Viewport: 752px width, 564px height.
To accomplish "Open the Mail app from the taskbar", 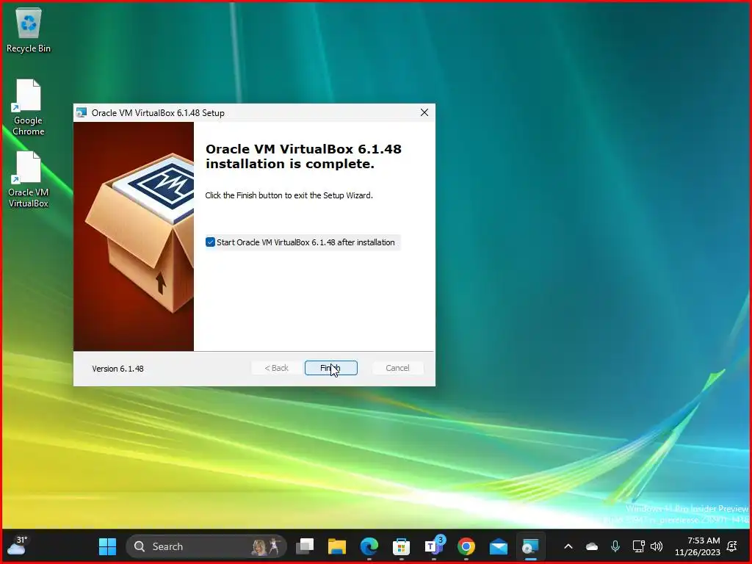I will pos(499,546).
